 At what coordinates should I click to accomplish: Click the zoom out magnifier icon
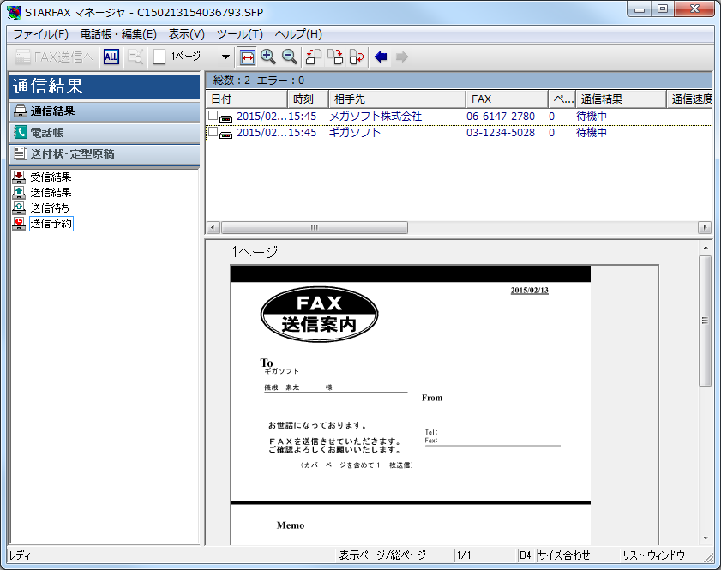pos(289,57)
